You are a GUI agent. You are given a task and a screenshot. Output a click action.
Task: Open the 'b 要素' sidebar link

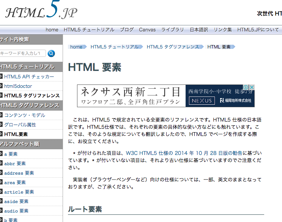pyautogui.click(x=11, y=220)
